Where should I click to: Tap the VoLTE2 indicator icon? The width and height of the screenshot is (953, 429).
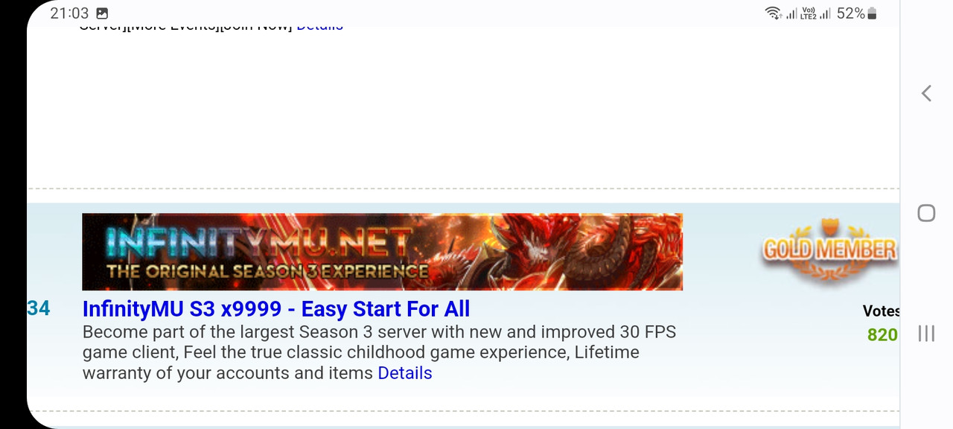click(809, 13)
